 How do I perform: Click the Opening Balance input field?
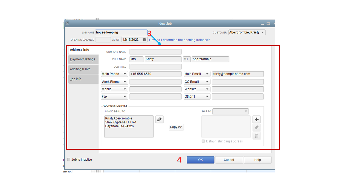[x=103, y=40]
